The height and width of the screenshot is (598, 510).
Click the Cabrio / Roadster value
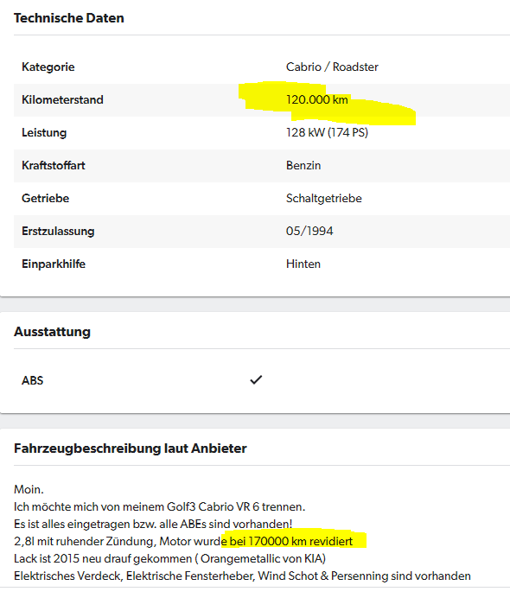[332, 67]
